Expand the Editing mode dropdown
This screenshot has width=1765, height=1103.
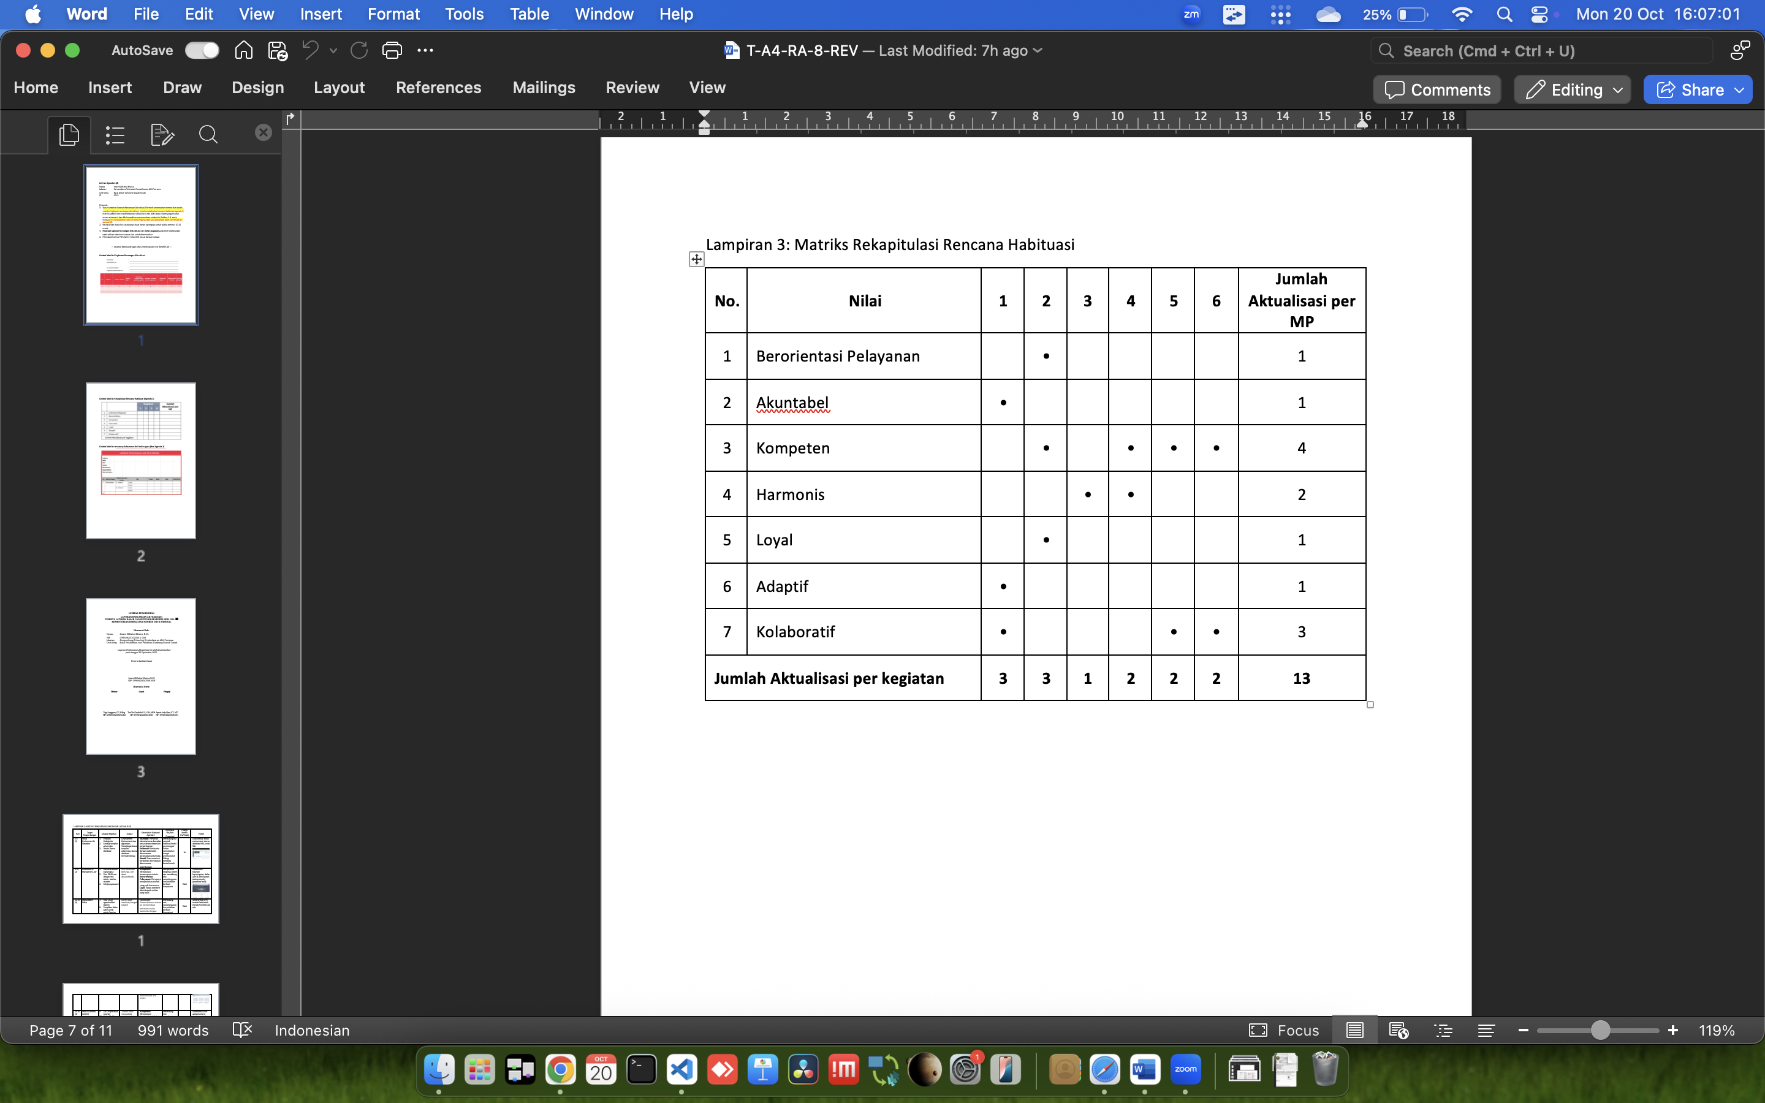(1617, 89)
